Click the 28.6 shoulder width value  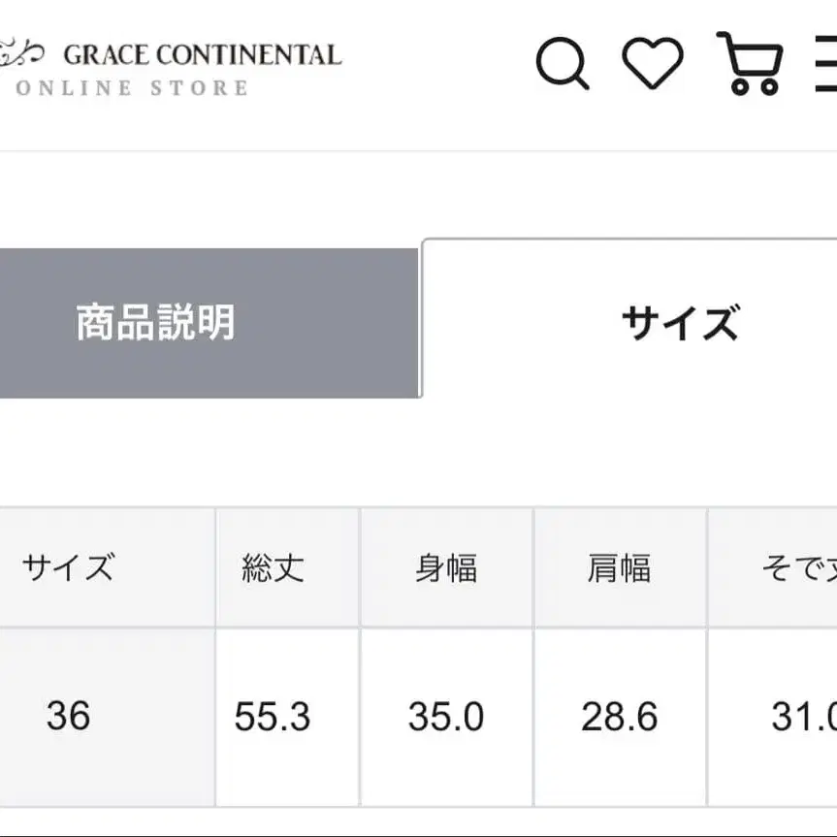pos(619,717)
